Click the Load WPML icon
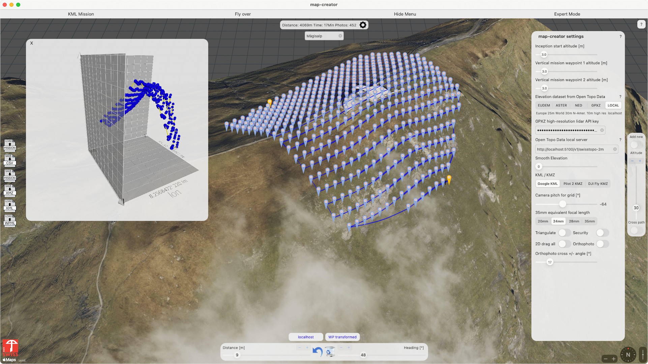 [10, 220]
